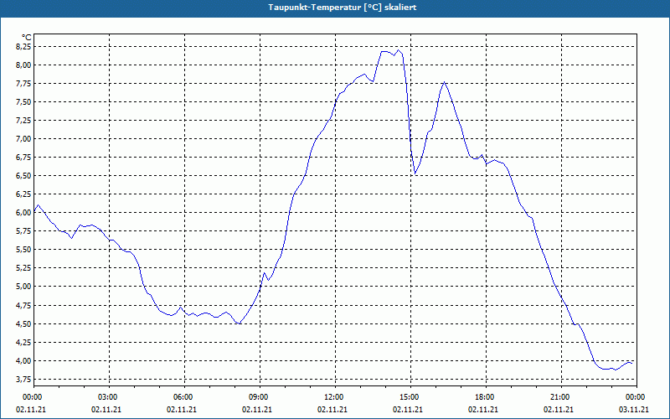
Task: Click the '6,75' y-axis label
Action: [x=24, y=158]
